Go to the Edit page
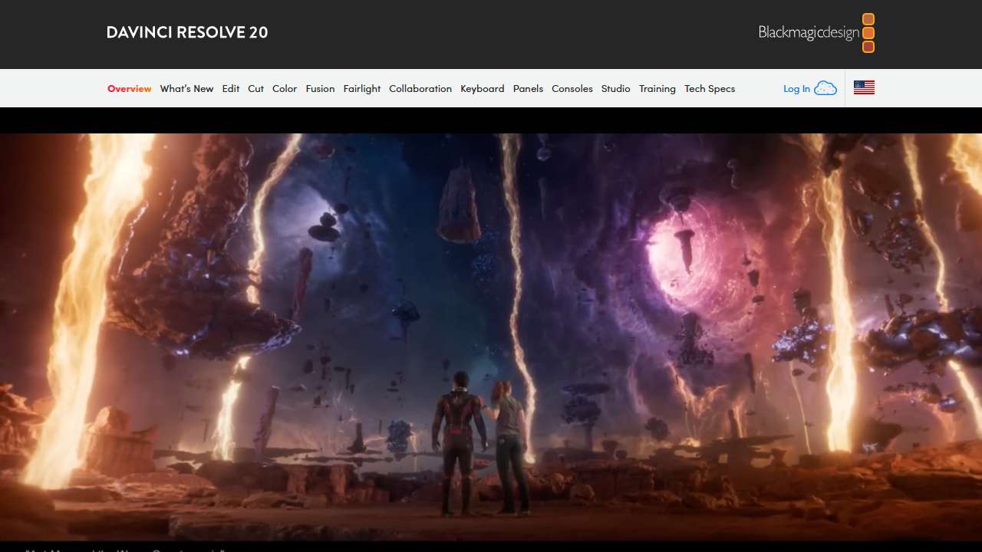This screenshot has width=982, height=552. coord(231,89)
